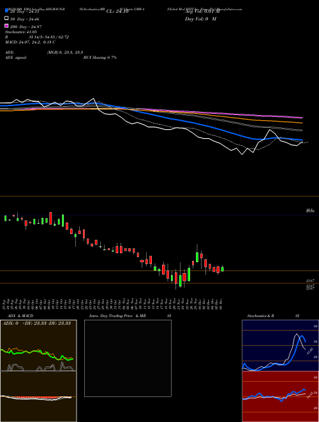Click the 'ADX signal:' label

click(16, 58)
